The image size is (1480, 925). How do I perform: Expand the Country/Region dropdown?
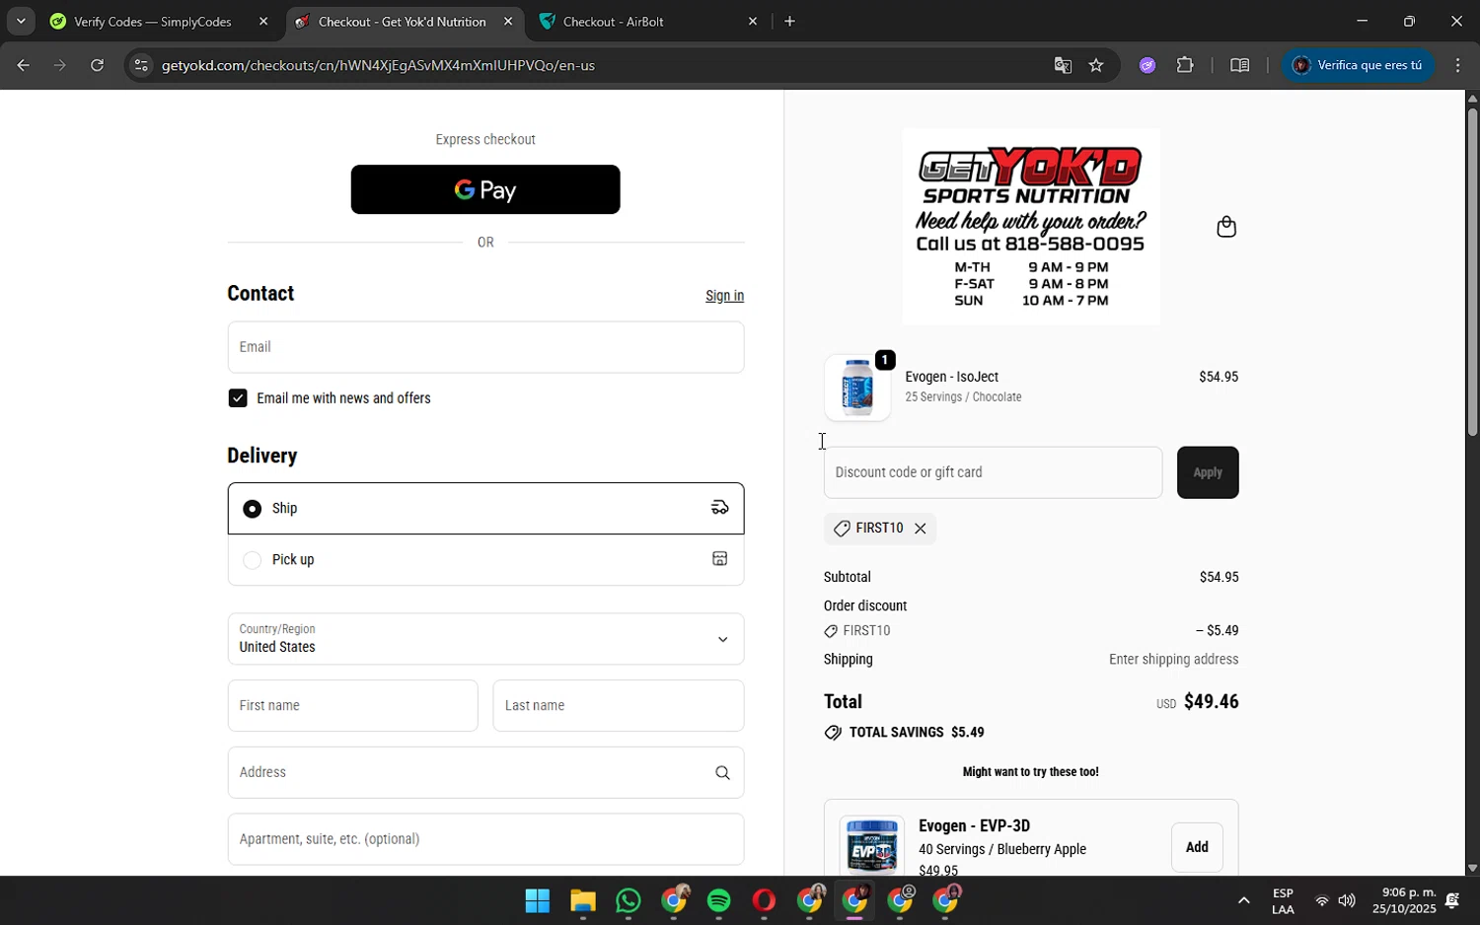[485, 639]
